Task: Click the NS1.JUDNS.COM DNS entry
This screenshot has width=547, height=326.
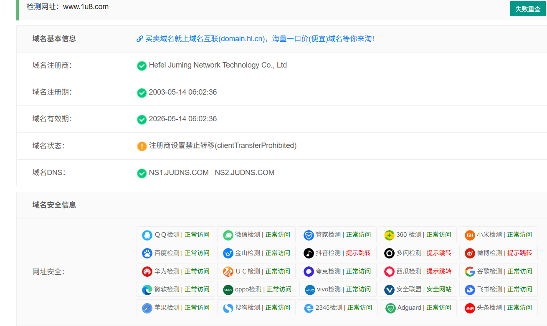Action: coord(179,172)
